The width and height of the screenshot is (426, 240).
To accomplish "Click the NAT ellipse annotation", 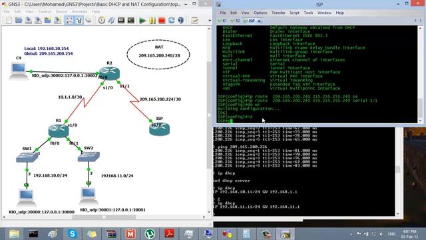I will tap(158, 54).
